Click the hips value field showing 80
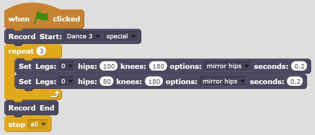Screen dimensions: 315x135 107,81
